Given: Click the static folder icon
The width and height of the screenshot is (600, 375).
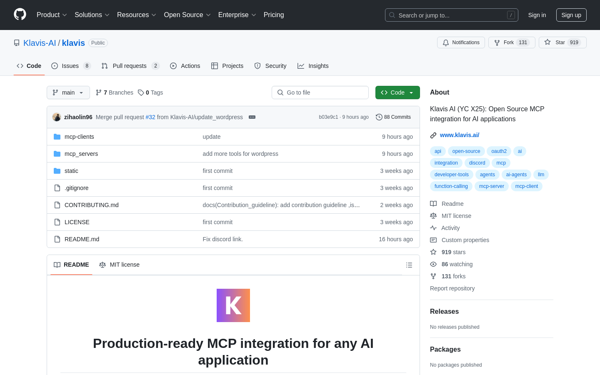Looking at the screenshot, I should click(x=57, y=171).
